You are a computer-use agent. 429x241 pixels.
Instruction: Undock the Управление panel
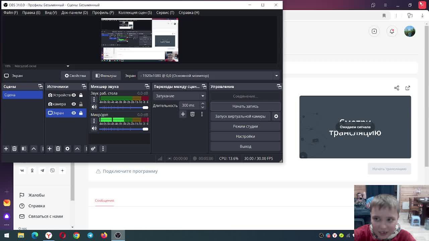279,86
